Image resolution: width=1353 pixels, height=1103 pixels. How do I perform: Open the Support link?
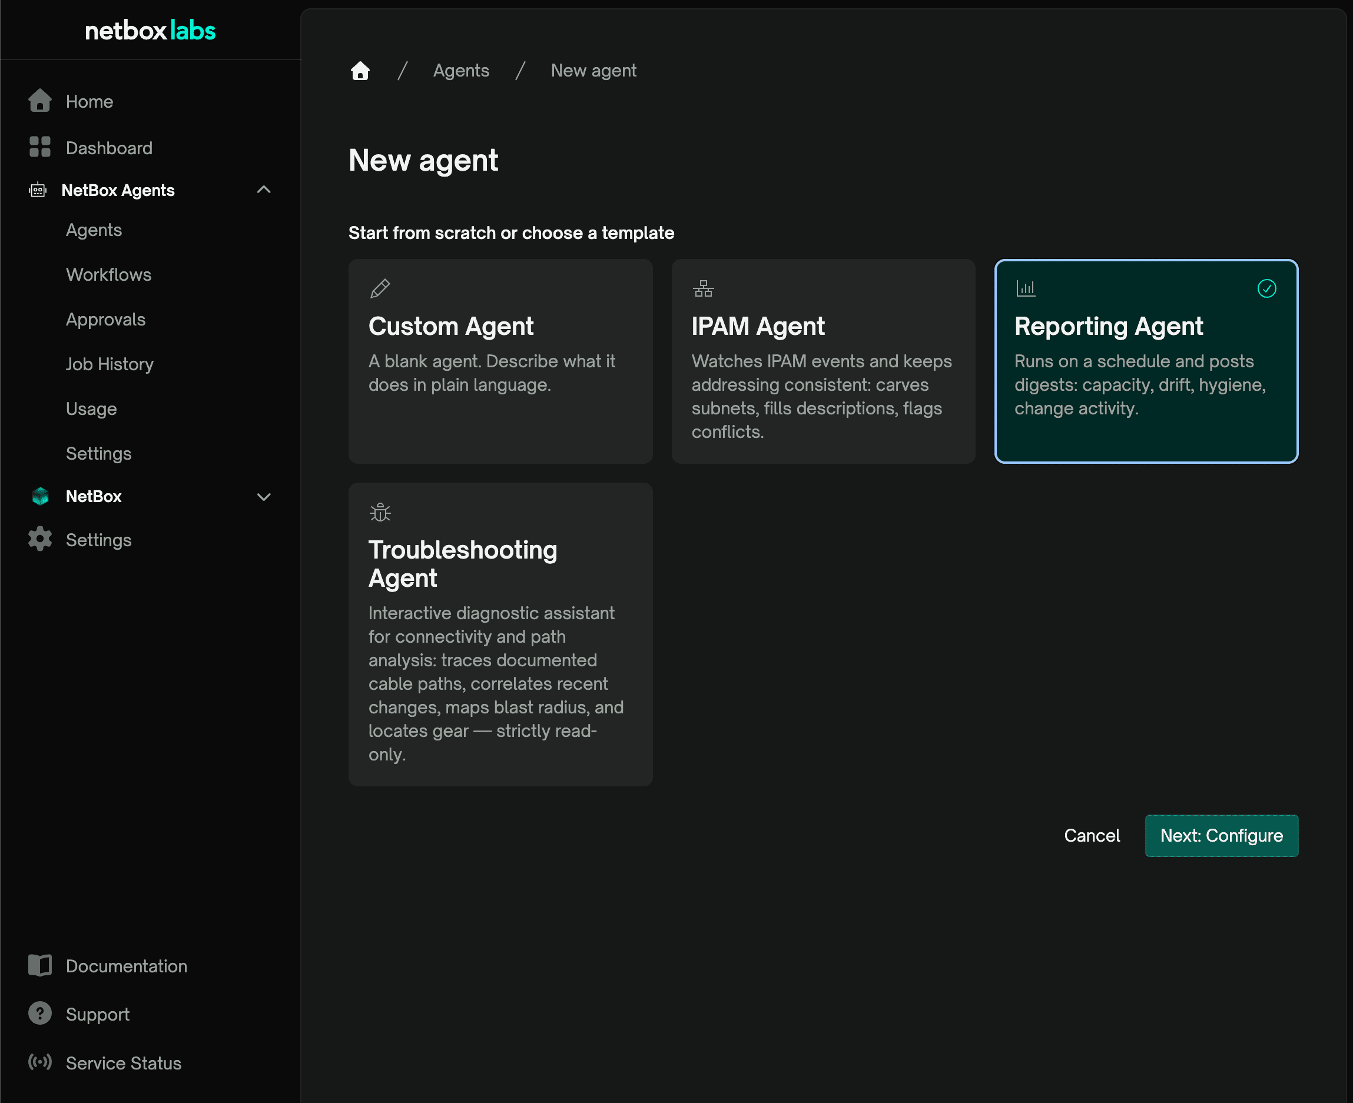(x=98, y=1014)
